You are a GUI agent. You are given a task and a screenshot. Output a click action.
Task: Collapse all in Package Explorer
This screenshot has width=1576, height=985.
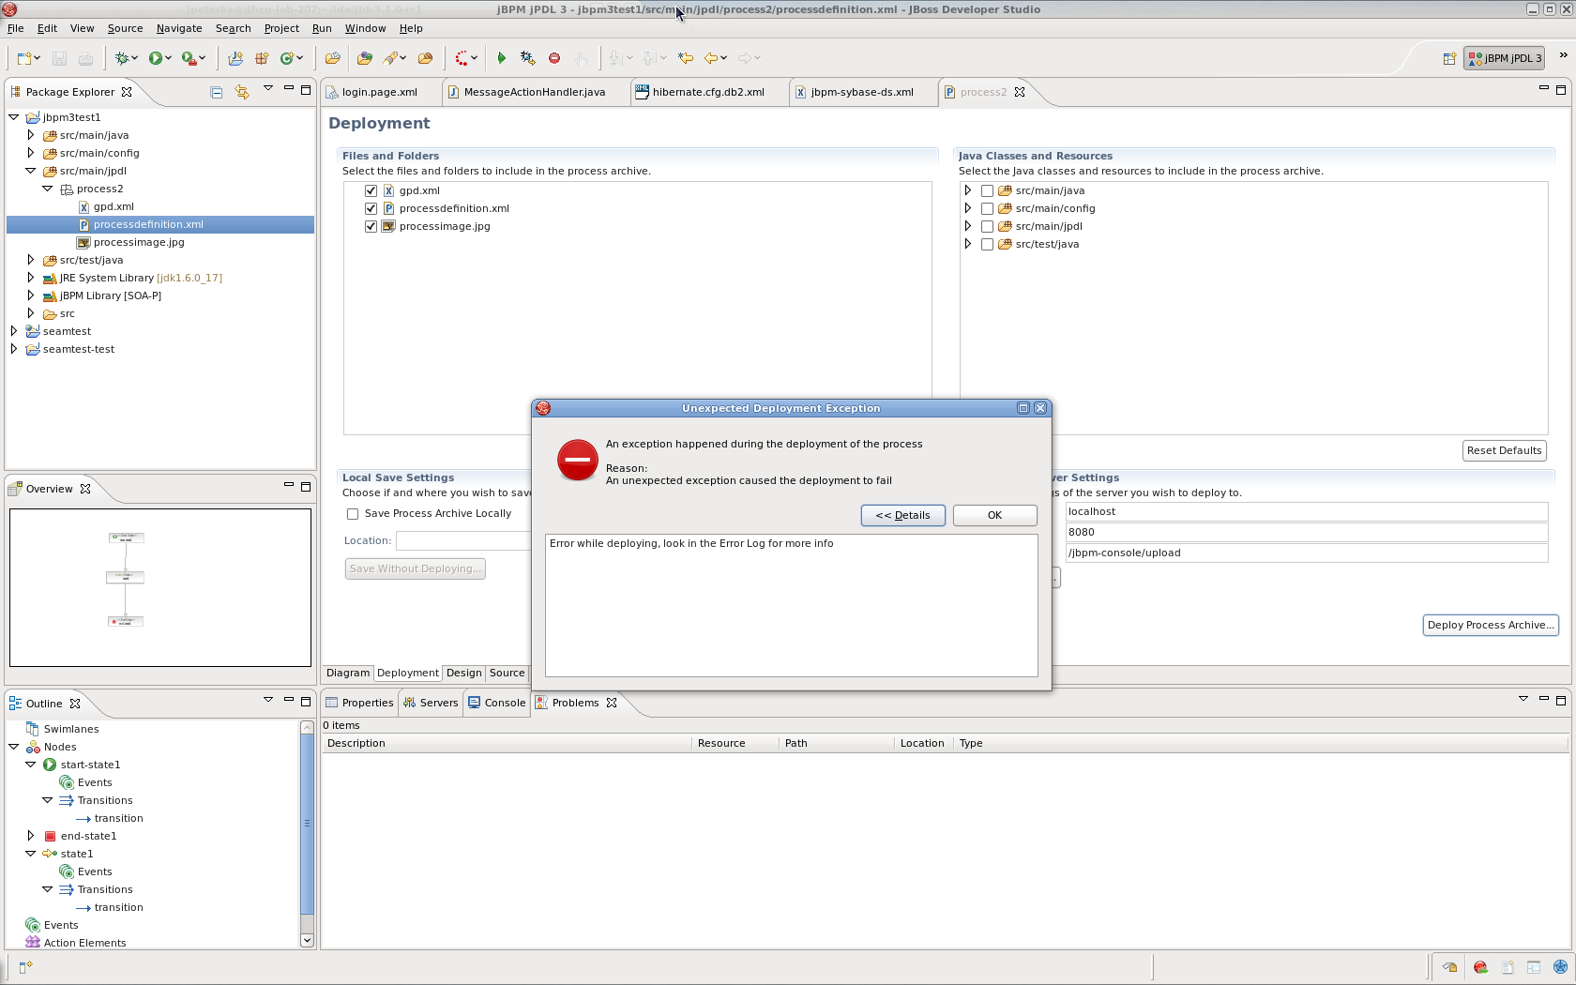pyautogui.click(x=217, y=92)
